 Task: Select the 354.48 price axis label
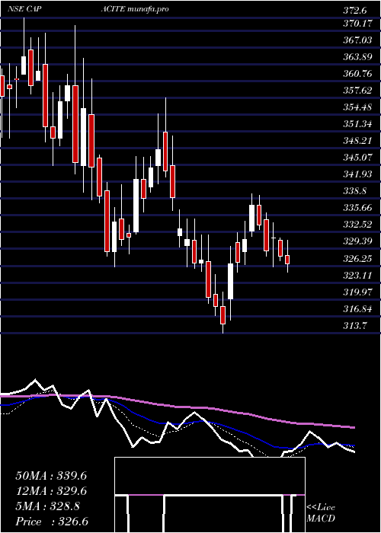(357, 107)
